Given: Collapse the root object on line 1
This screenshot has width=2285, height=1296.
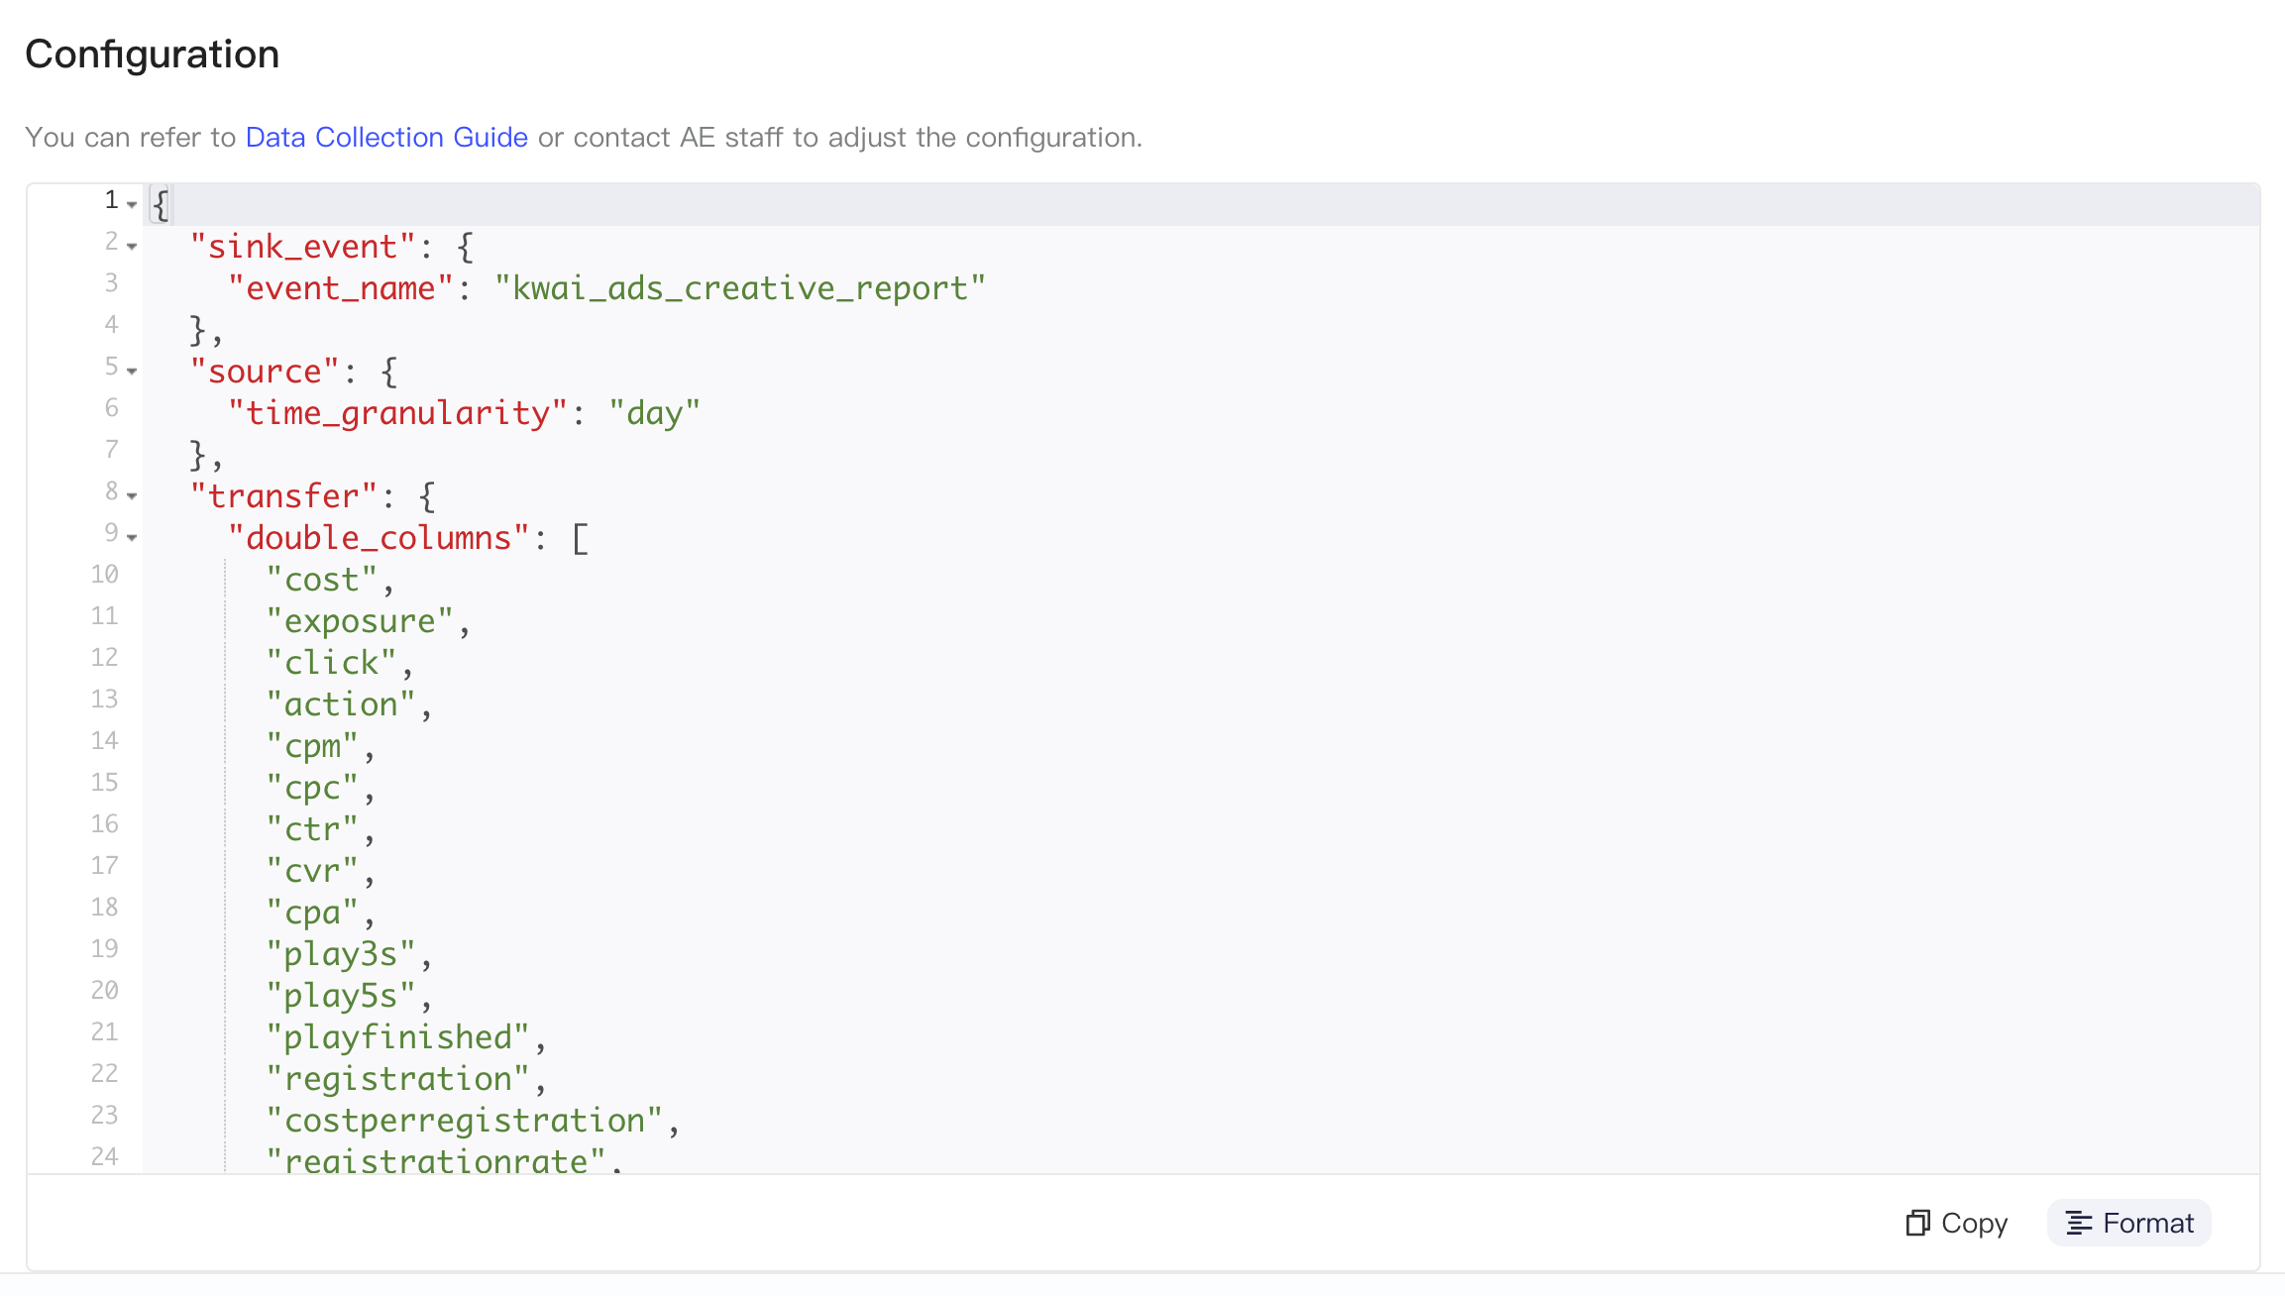Looking at the screenshot, I should pos(132,204).
